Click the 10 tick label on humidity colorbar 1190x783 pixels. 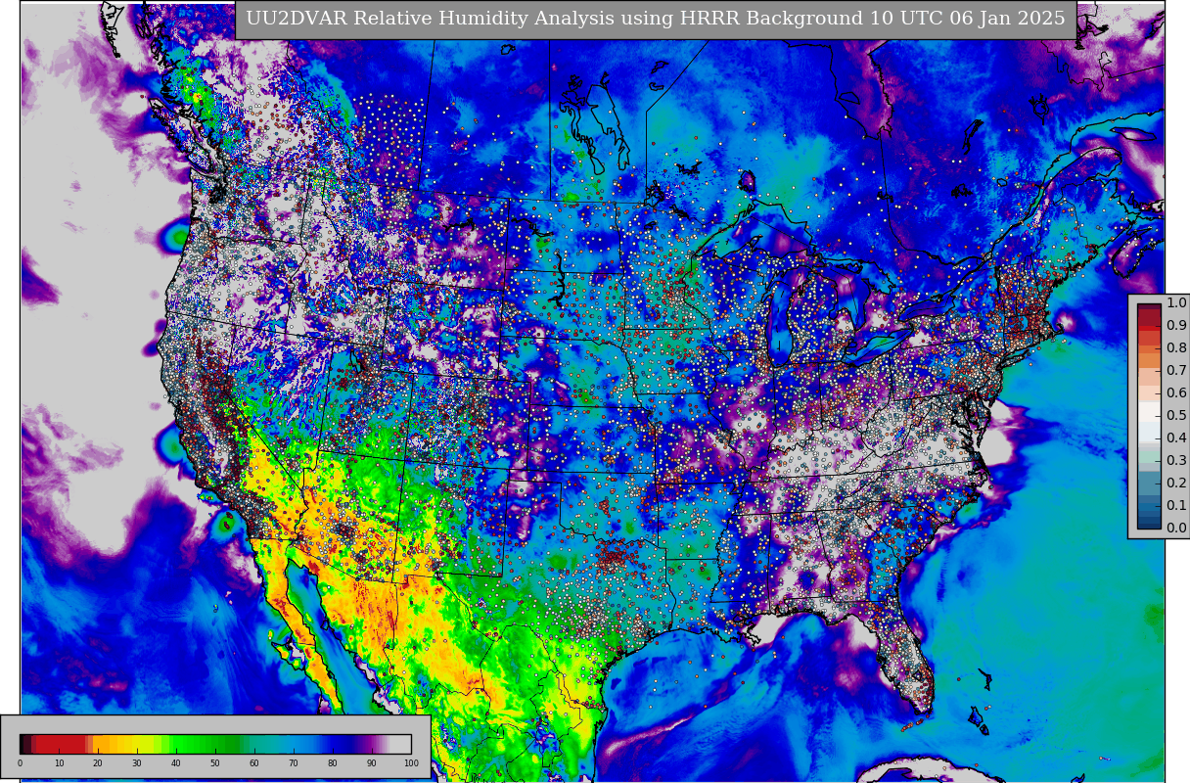pyautogui.click(x=59, y=763)
